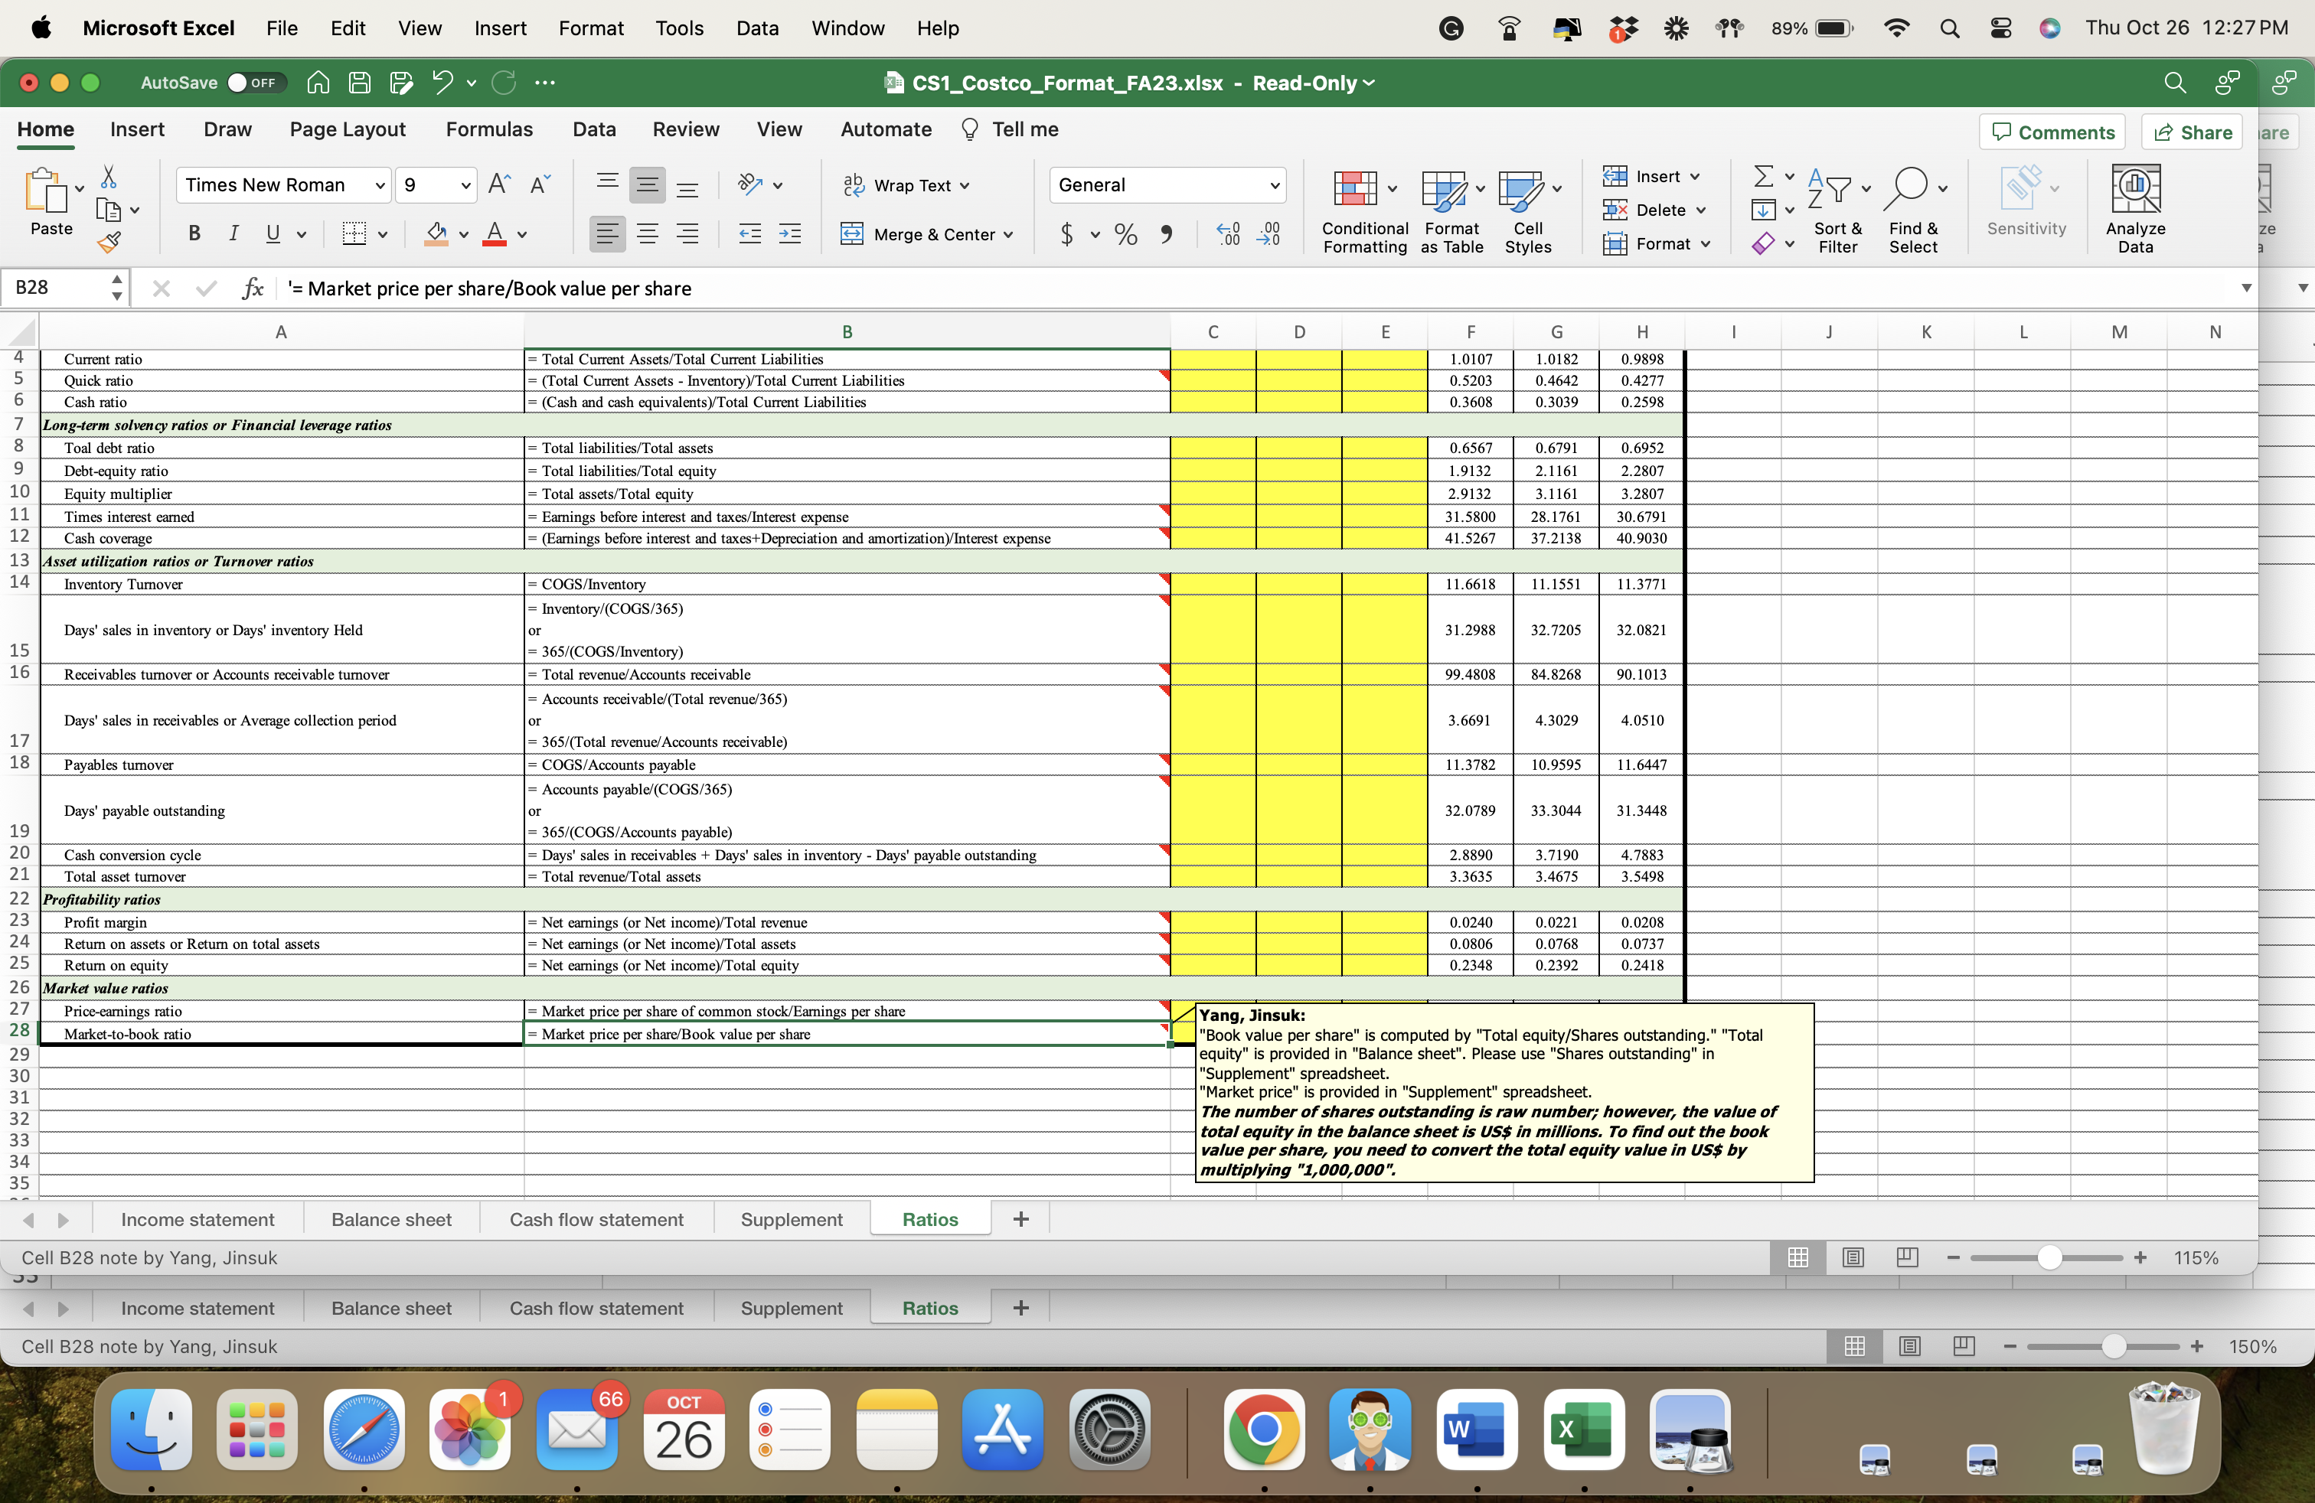
Task: Click the Home icon in title bar
Action: 318,83
